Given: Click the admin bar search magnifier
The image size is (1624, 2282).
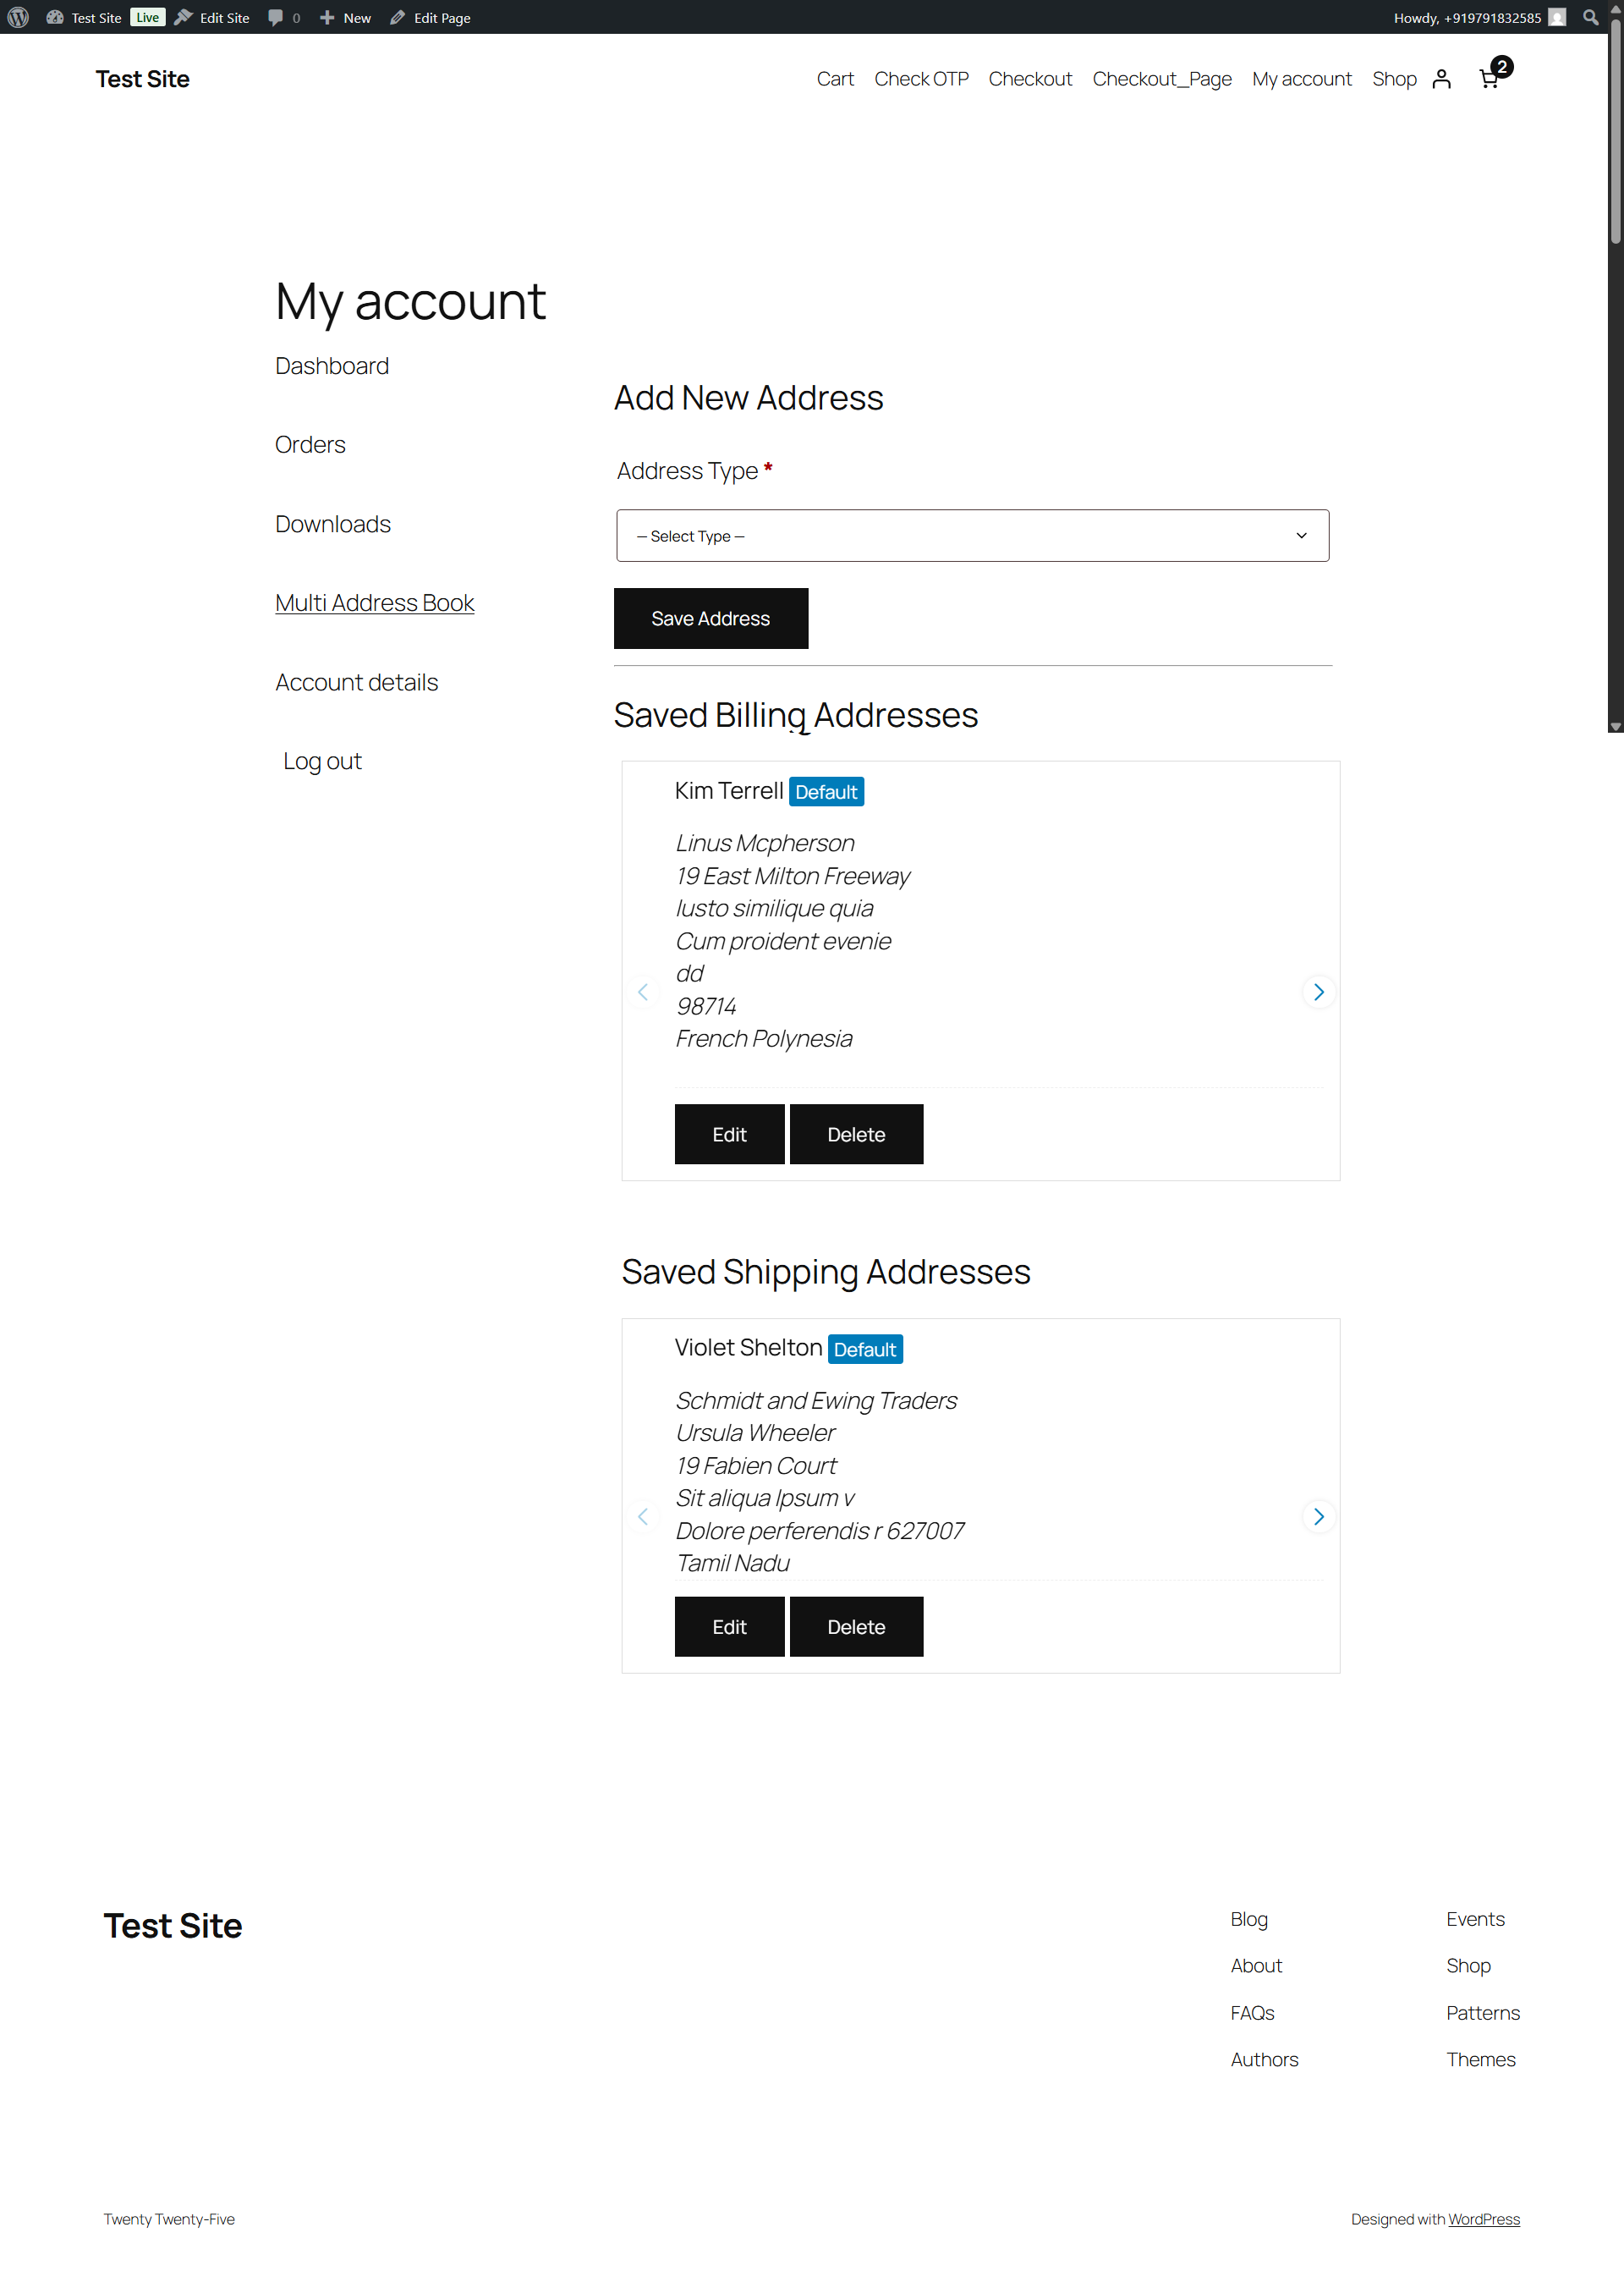Looking at the screenshot, I should point(1590,17).
